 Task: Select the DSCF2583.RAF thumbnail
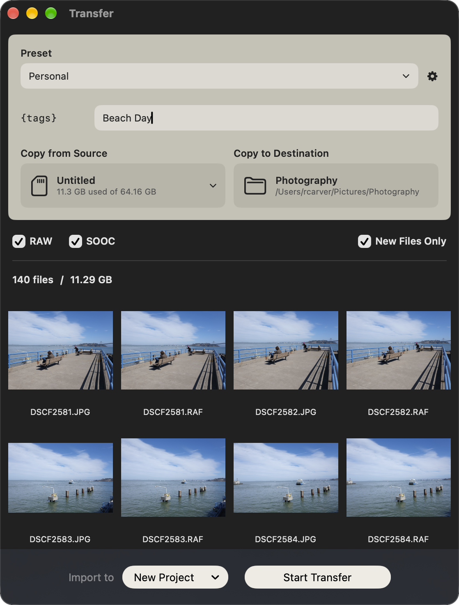click(x=173, y=478)
